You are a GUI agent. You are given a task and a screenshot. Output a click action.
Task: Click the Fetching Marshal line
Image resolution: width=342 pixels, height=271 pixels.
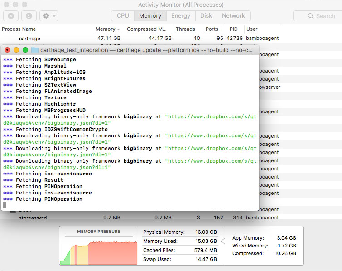pos(35,66)
